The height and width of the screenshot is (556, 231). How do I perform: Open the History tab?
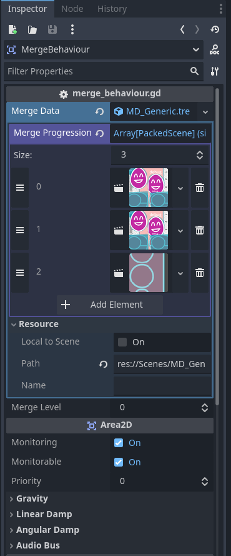[x=112, y=9]
